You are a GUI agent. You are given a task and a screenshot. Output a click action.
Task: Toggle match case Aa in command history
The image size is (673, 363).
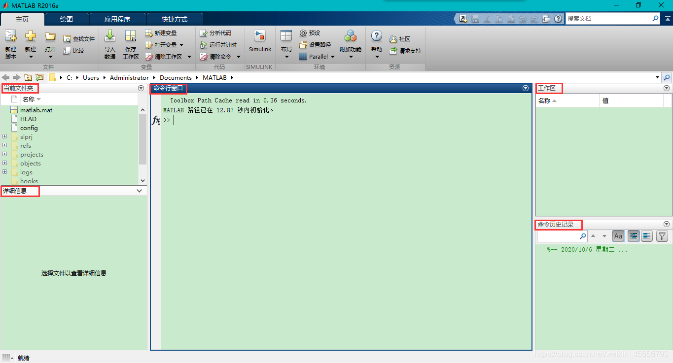coord(618,236)
